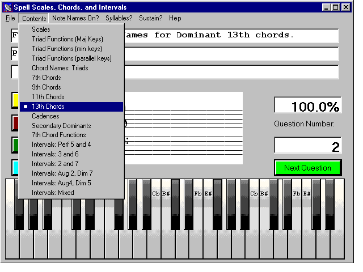Select Cadences from the menu
This screenshot has height=272, width=363.
click(x=71, y=116)
